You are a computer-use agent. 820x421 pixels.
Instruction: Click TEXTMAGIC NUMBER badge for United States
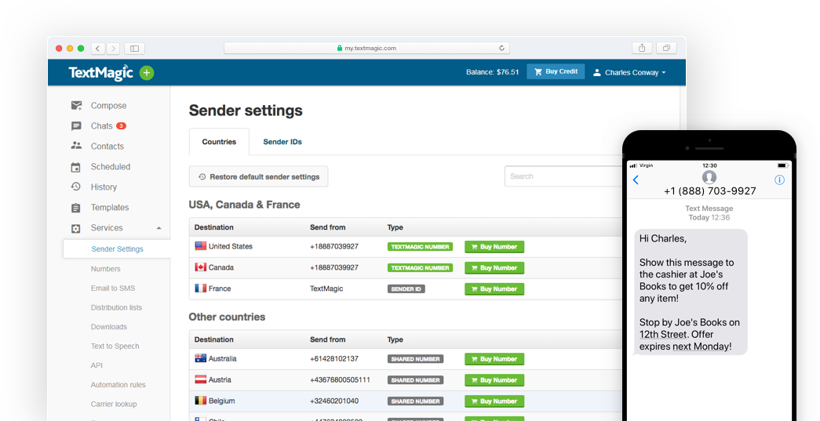coord(420,247)
